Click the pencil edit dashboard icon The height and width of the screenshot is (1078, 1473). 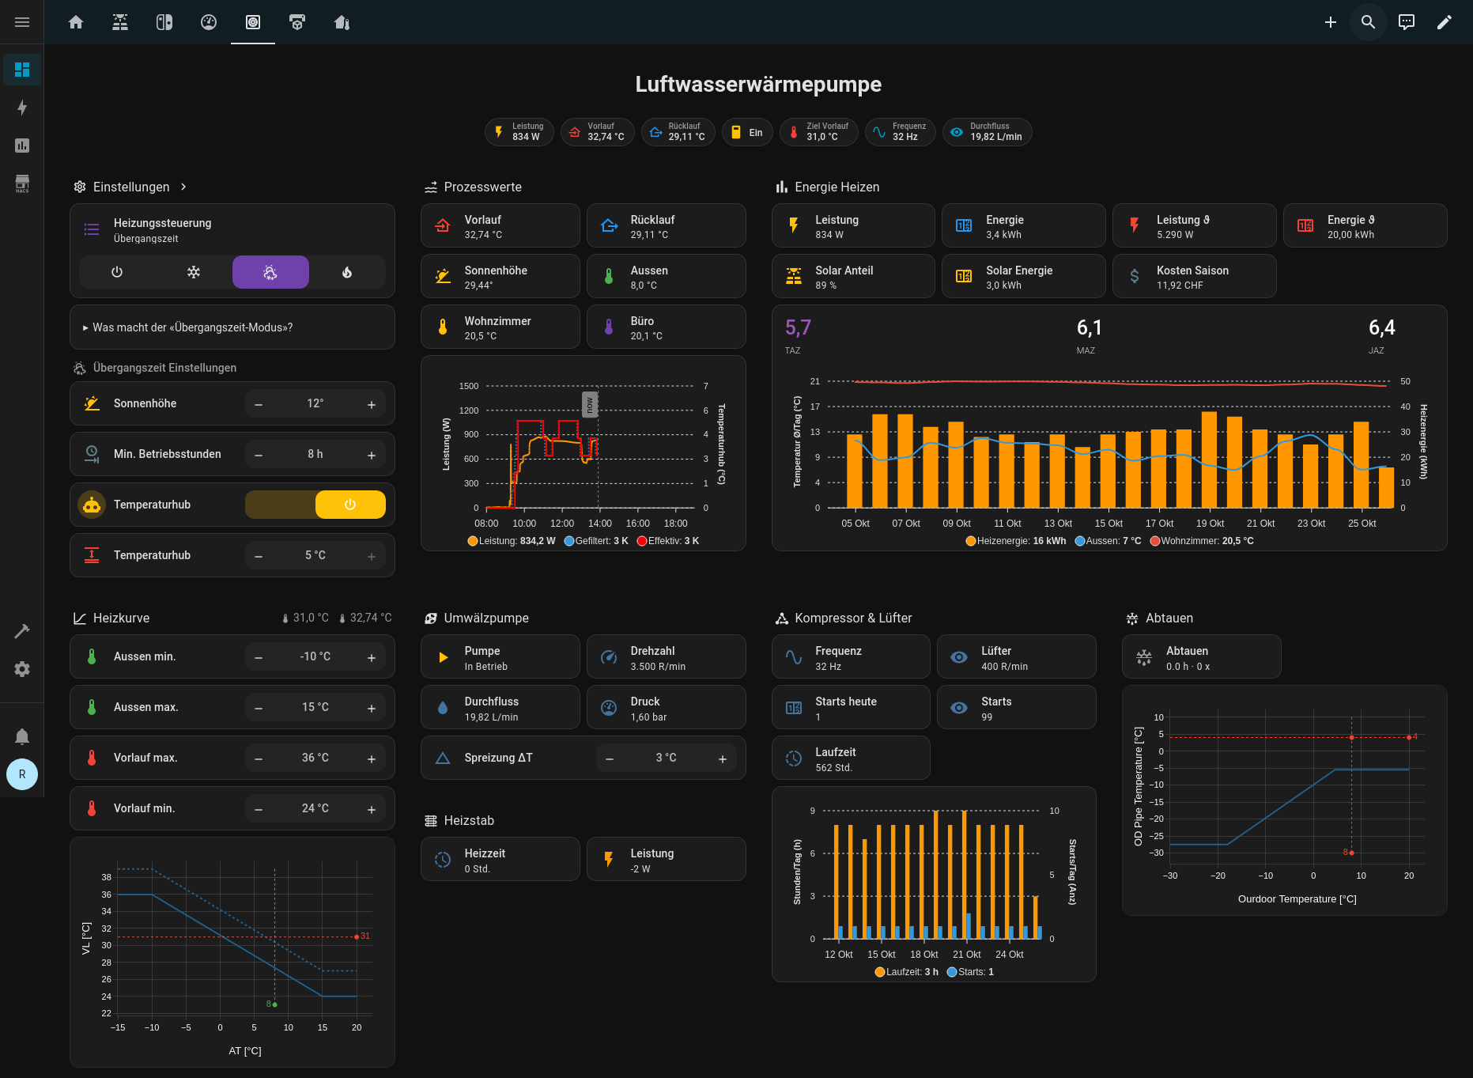[x=1444, y=22]
